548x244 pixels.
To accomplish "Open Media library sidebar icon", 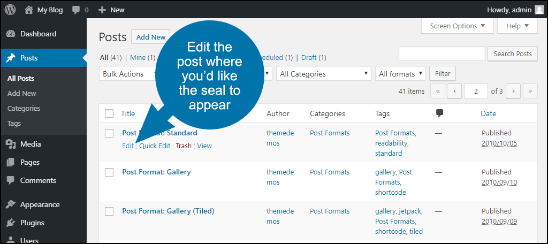I will tap(11, 144).
